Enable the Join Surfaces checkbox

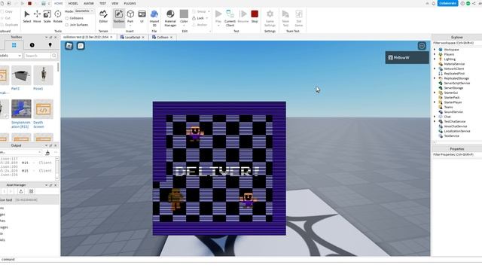[x=67, y=25]
